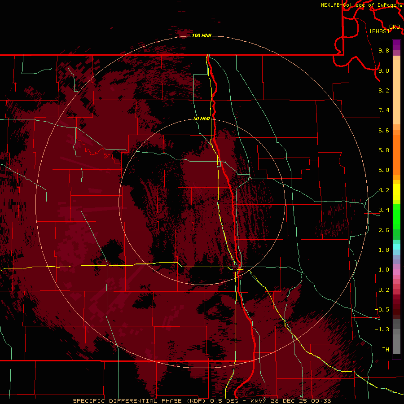The image size is (404, 404).
Task: Select the light peach color bar segment
Action: 396,92
